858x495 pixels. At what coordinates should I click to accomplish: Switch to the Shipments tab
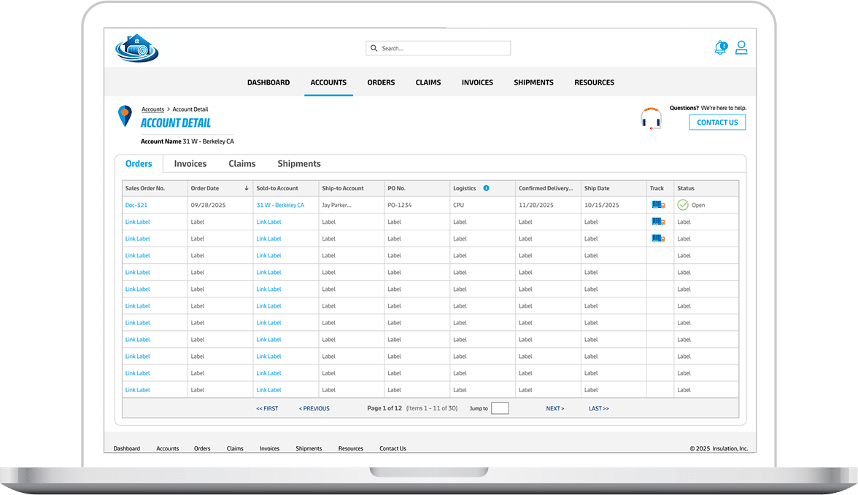click(298, 164)
